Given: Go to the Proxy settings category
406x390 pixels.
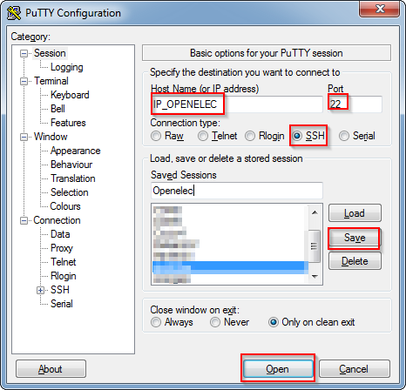Looking at the screenshot, I should [x=62, y=248].
